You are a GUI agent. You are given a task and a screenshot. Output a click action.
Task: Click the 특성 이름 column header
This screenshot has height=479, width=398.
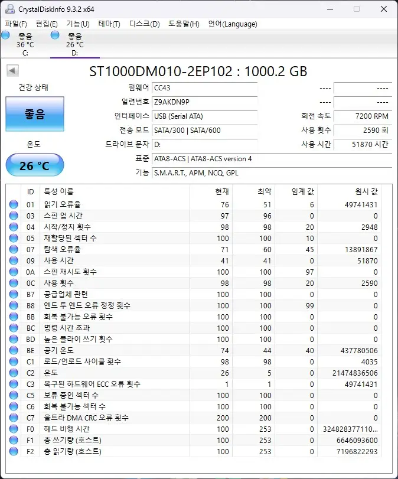tap(115, 191)
